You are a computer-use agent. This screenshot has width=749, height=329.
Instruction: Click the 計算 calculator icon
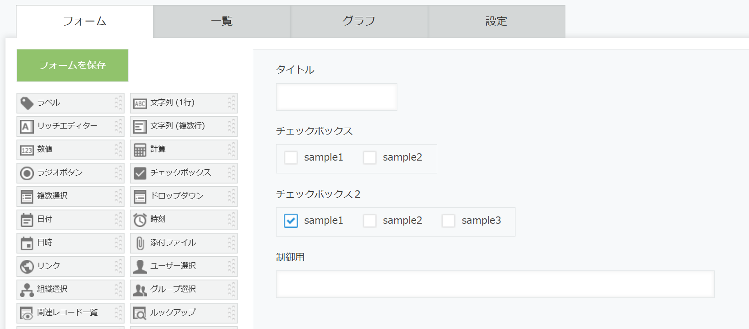tap(140, 150)
